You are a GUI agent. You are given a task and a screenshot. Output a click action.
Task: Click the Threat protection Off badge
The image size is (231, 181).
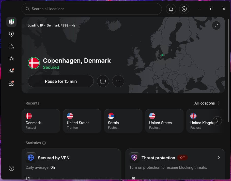[182, 158]
